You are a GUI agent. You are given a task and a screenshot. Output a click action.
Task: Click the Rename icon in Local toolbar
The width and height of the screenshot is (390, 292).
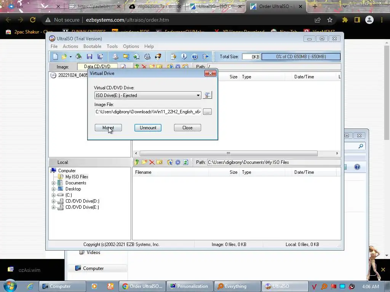coord(160,162)
